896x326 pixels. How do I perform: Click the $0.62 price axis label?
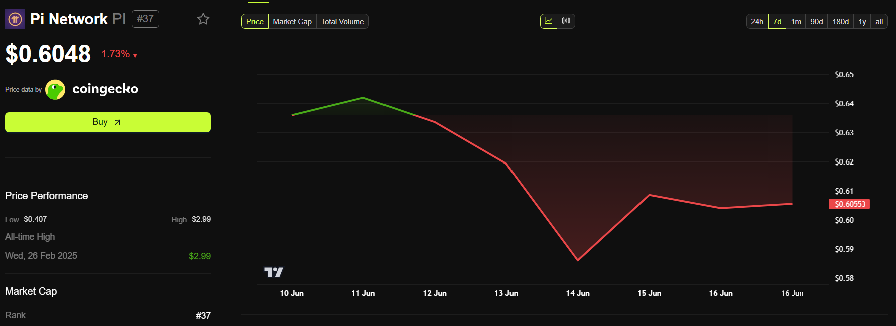844,162
